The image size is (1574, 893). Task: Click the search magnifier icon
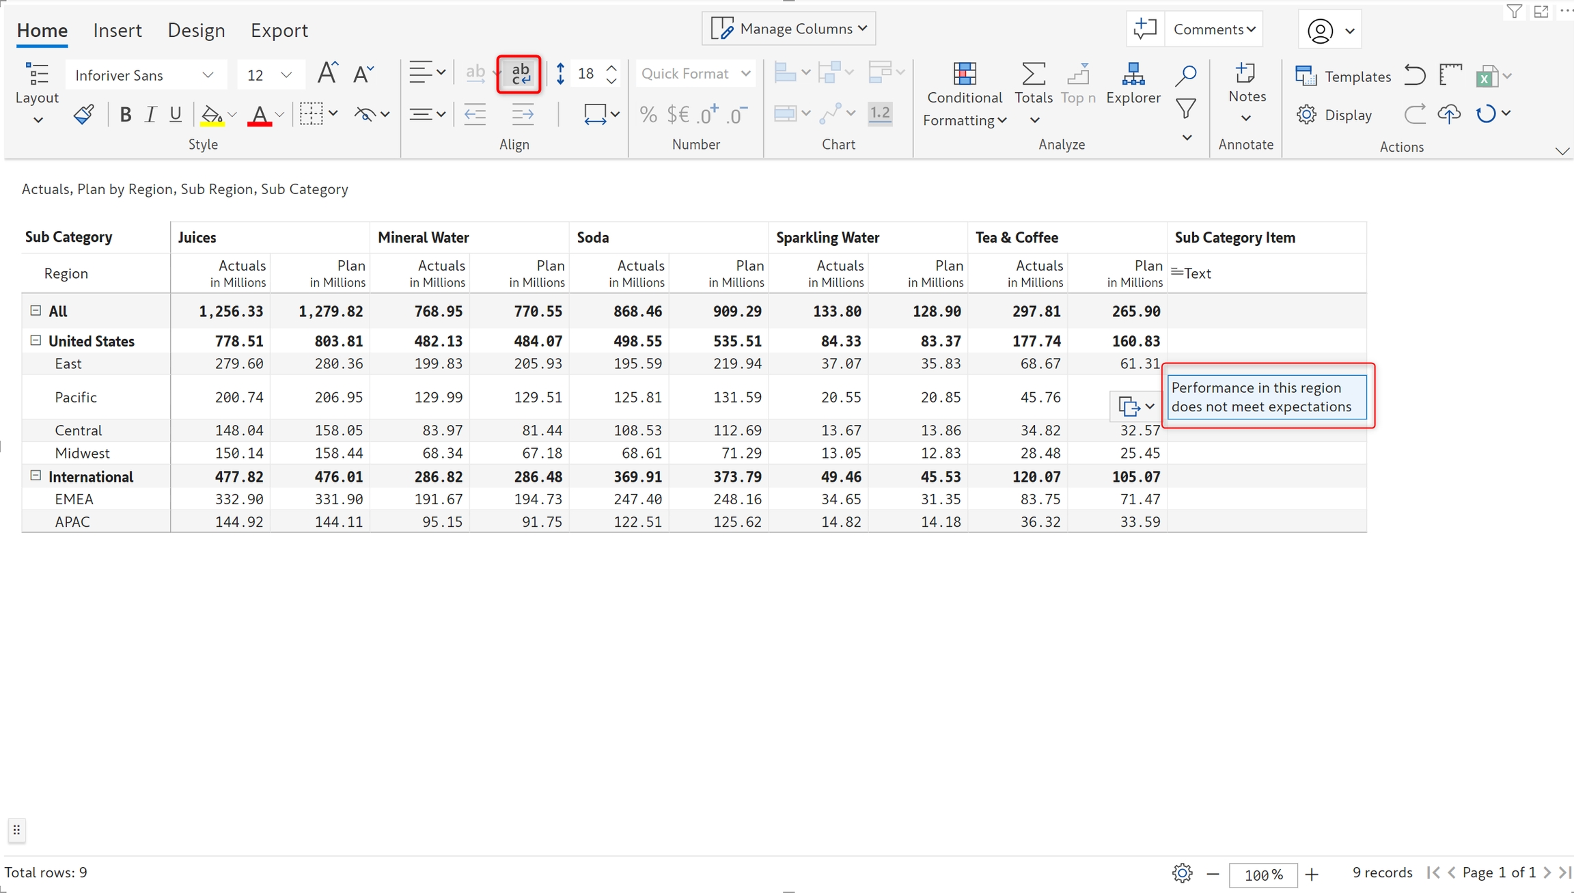click(x=1186, y=75)
